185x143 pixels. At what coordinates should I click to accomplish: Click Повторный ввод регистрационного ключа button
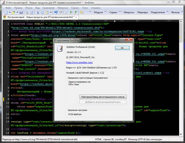coord(103,97)
